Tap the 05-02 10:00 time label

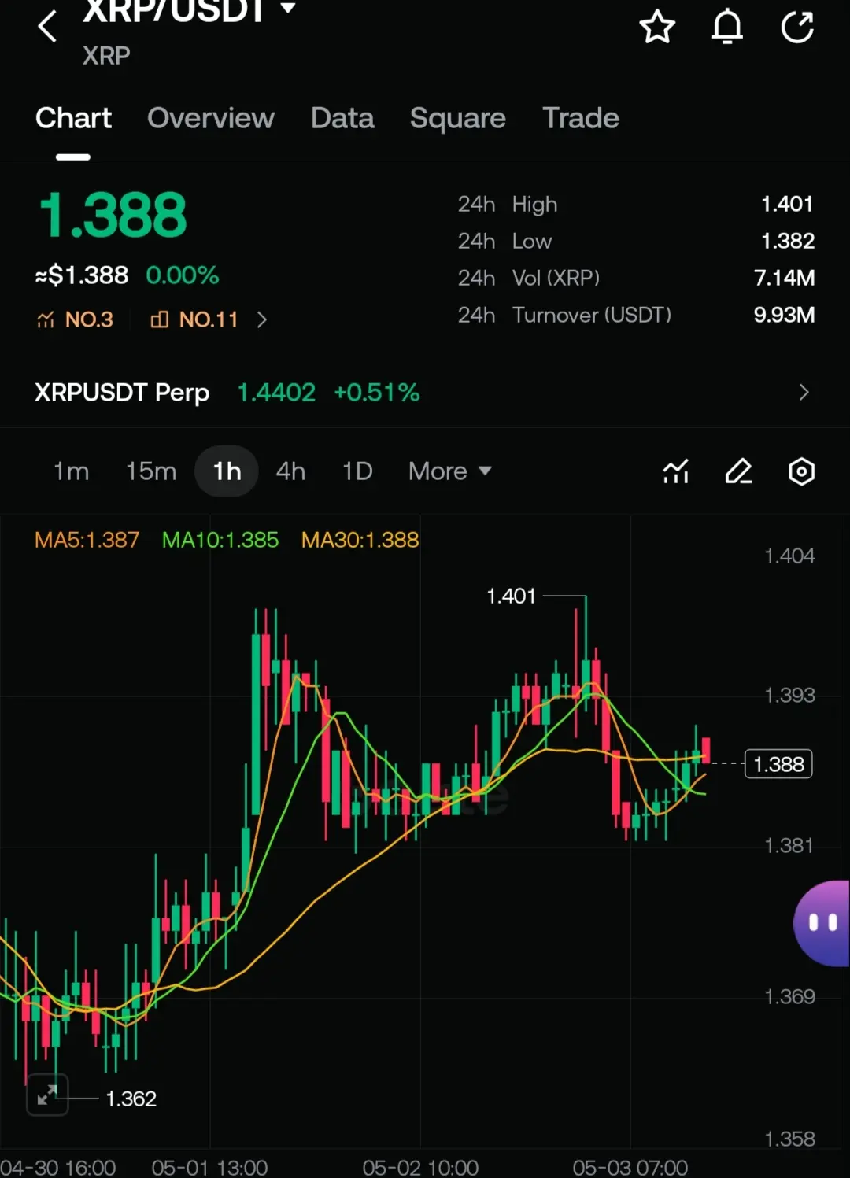point(420,1167)
